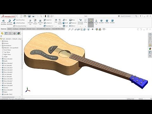Print the document
Viewport: 152px width, 114px height.
click(x=33, y=16)
